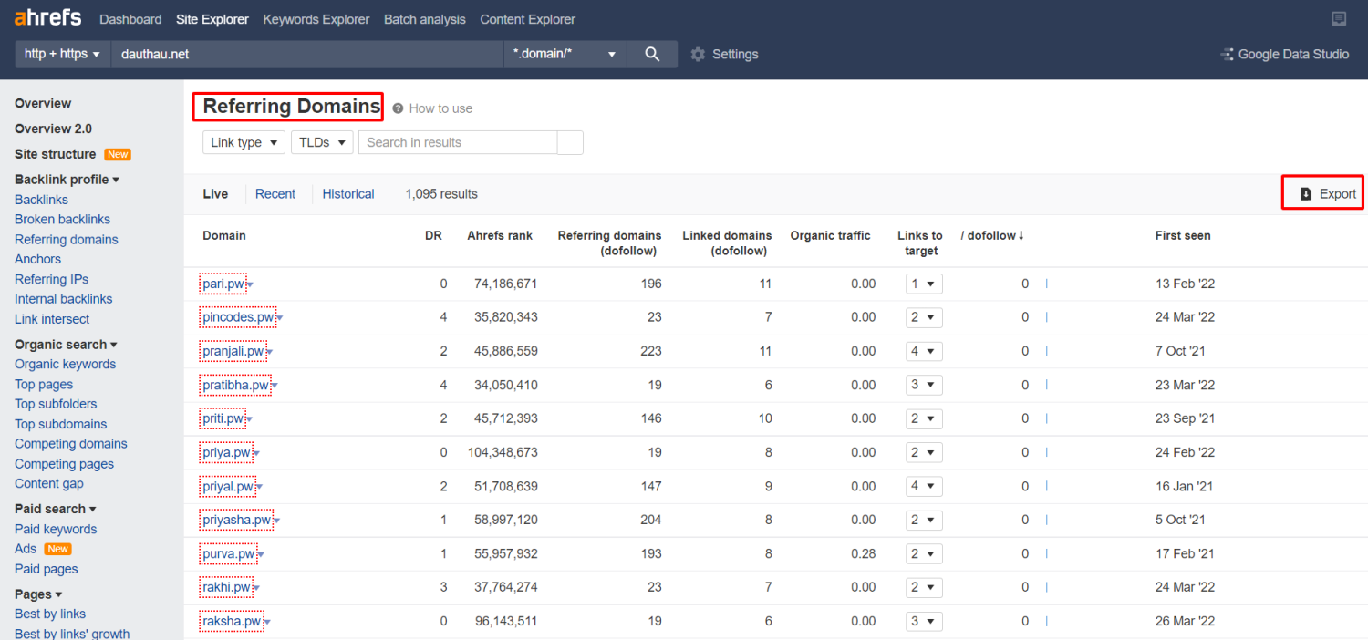Expand Links to target for priyal.pw
The height and width of the screenshot is (640, 1368).
924,486
